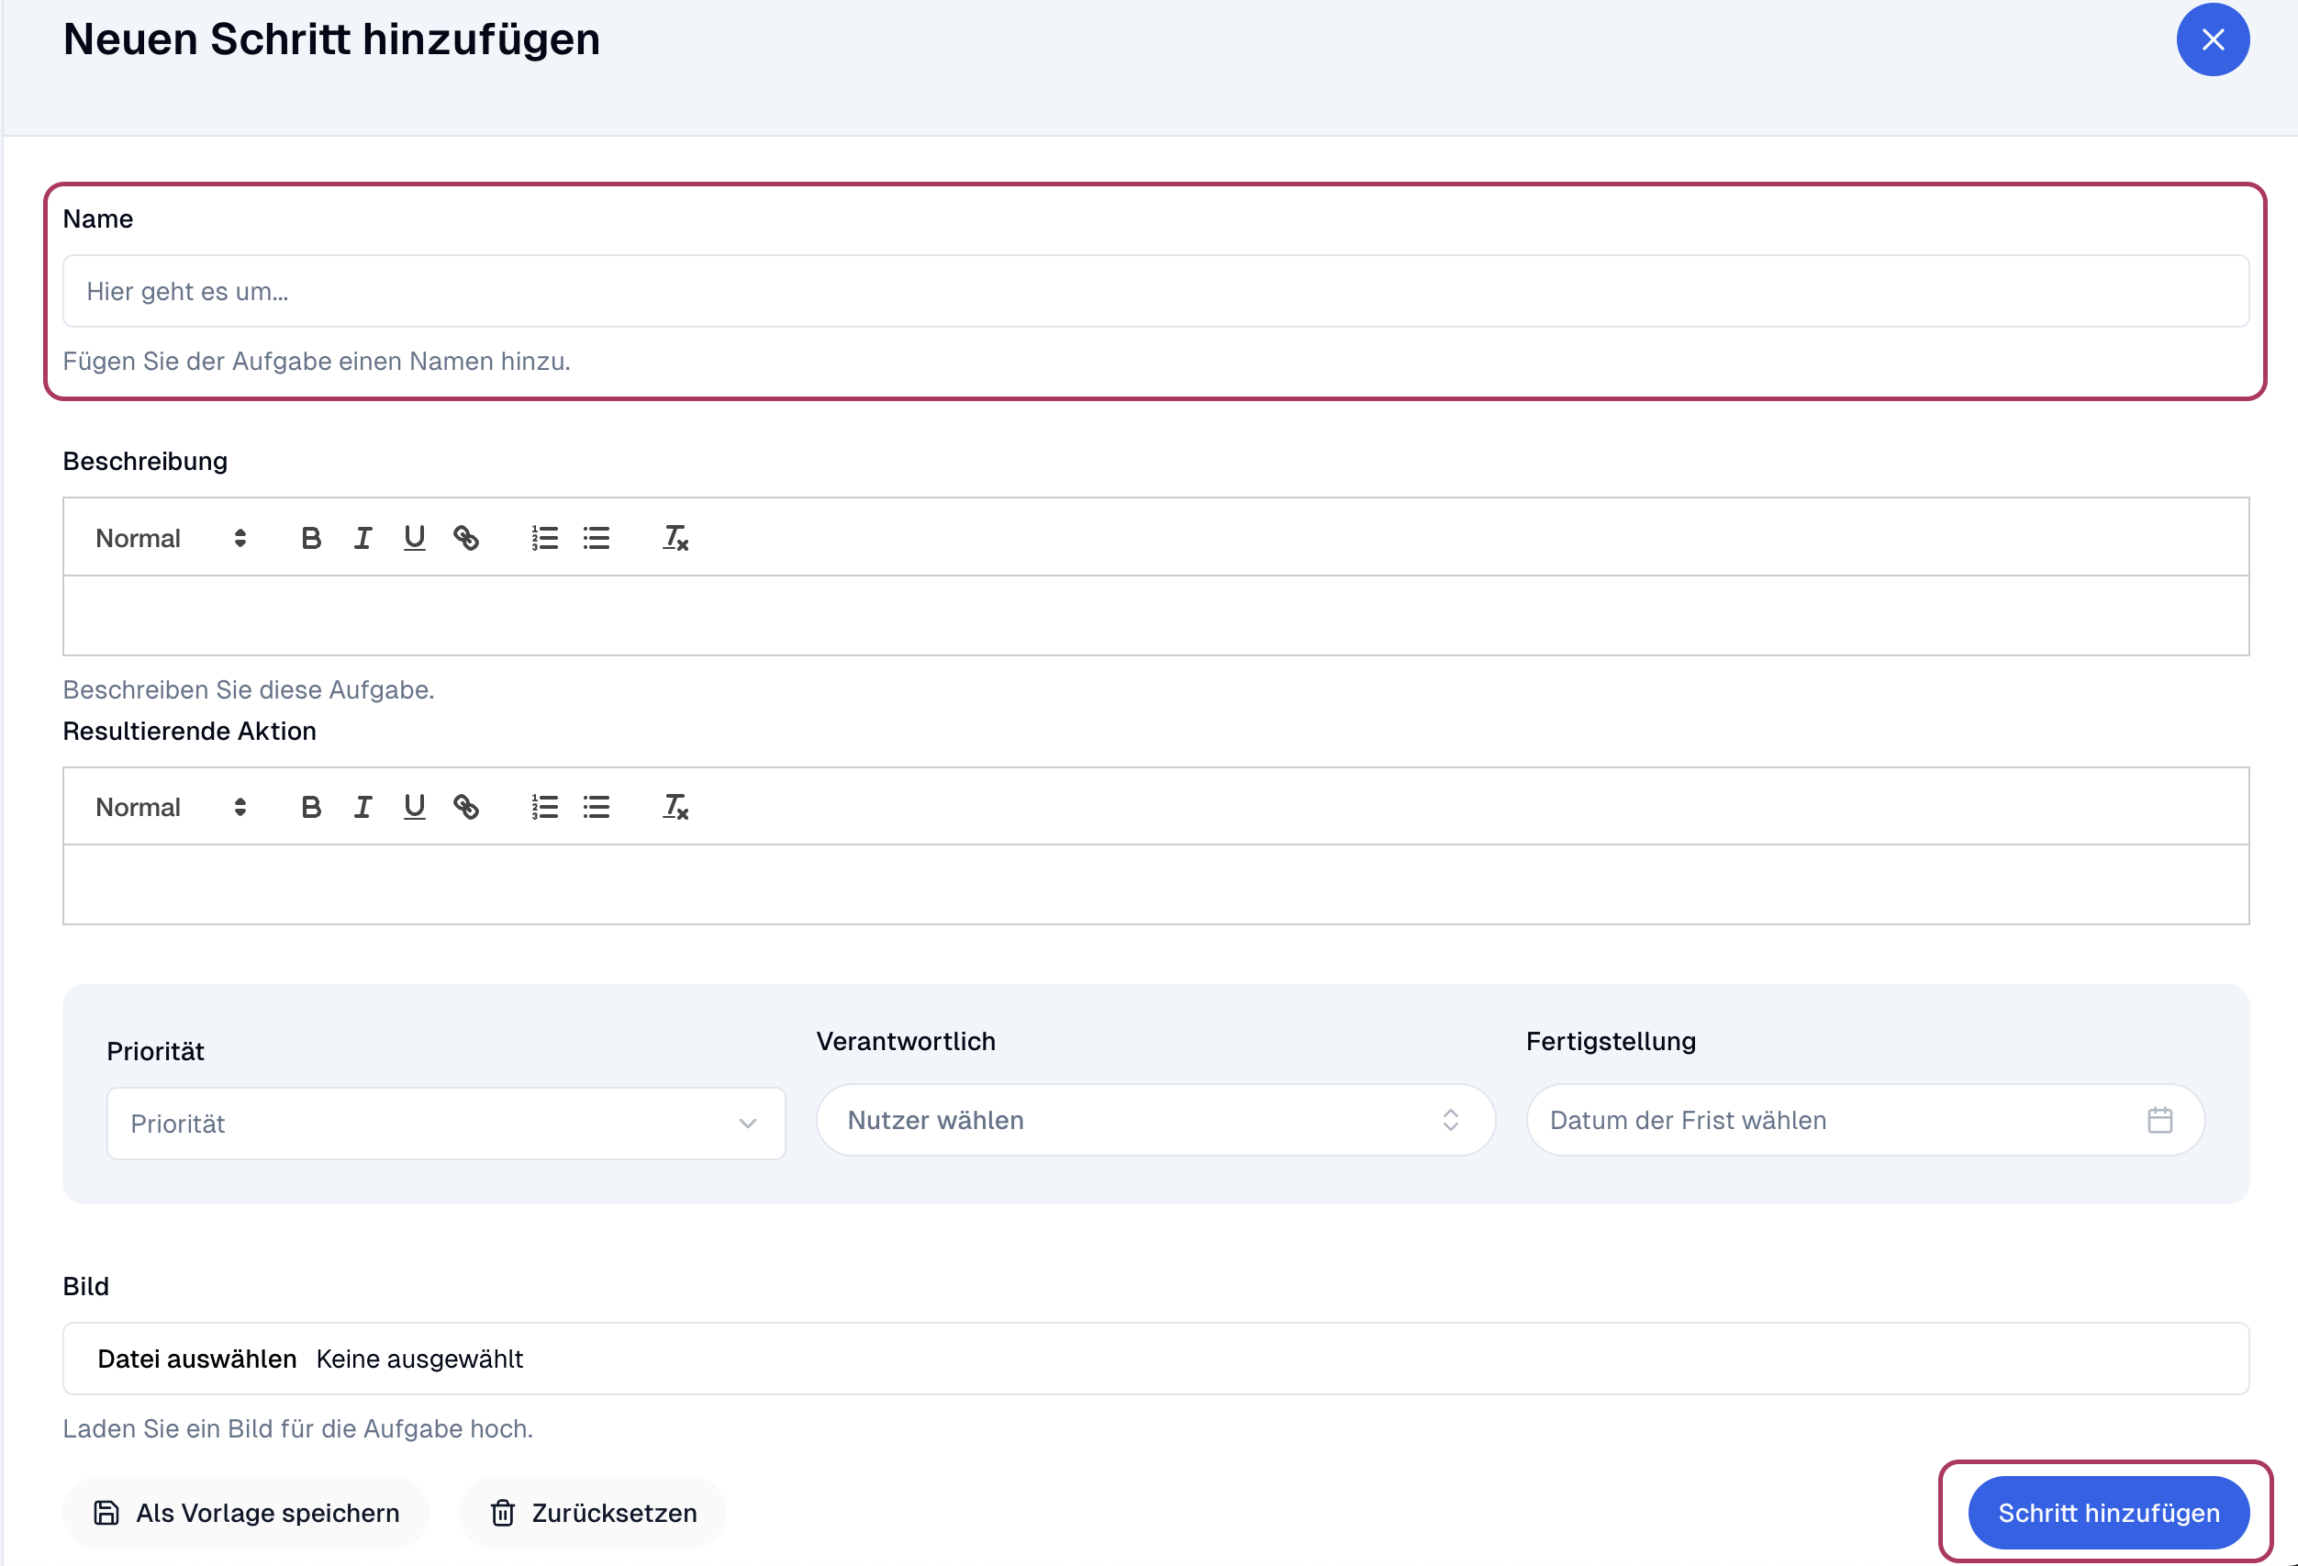Open Normal heading dropdown in Resultierende Aktion
Image resolution: width=2298 pixels, height=1566 pixels.
tap(170, 807)
